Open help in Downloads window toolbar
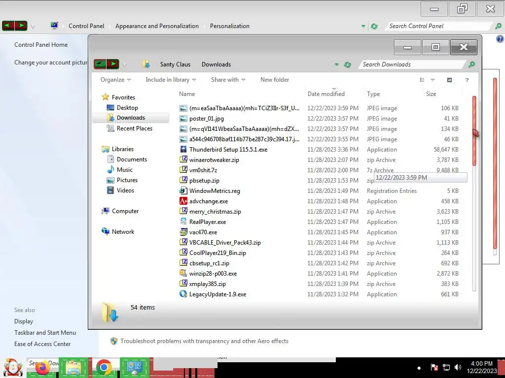This screenshot has width=505, height=378. click(x=467, y=80)
